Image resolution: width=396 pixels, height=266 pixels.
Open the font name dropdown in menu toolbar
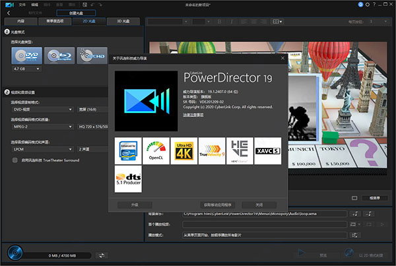(168, 22)
